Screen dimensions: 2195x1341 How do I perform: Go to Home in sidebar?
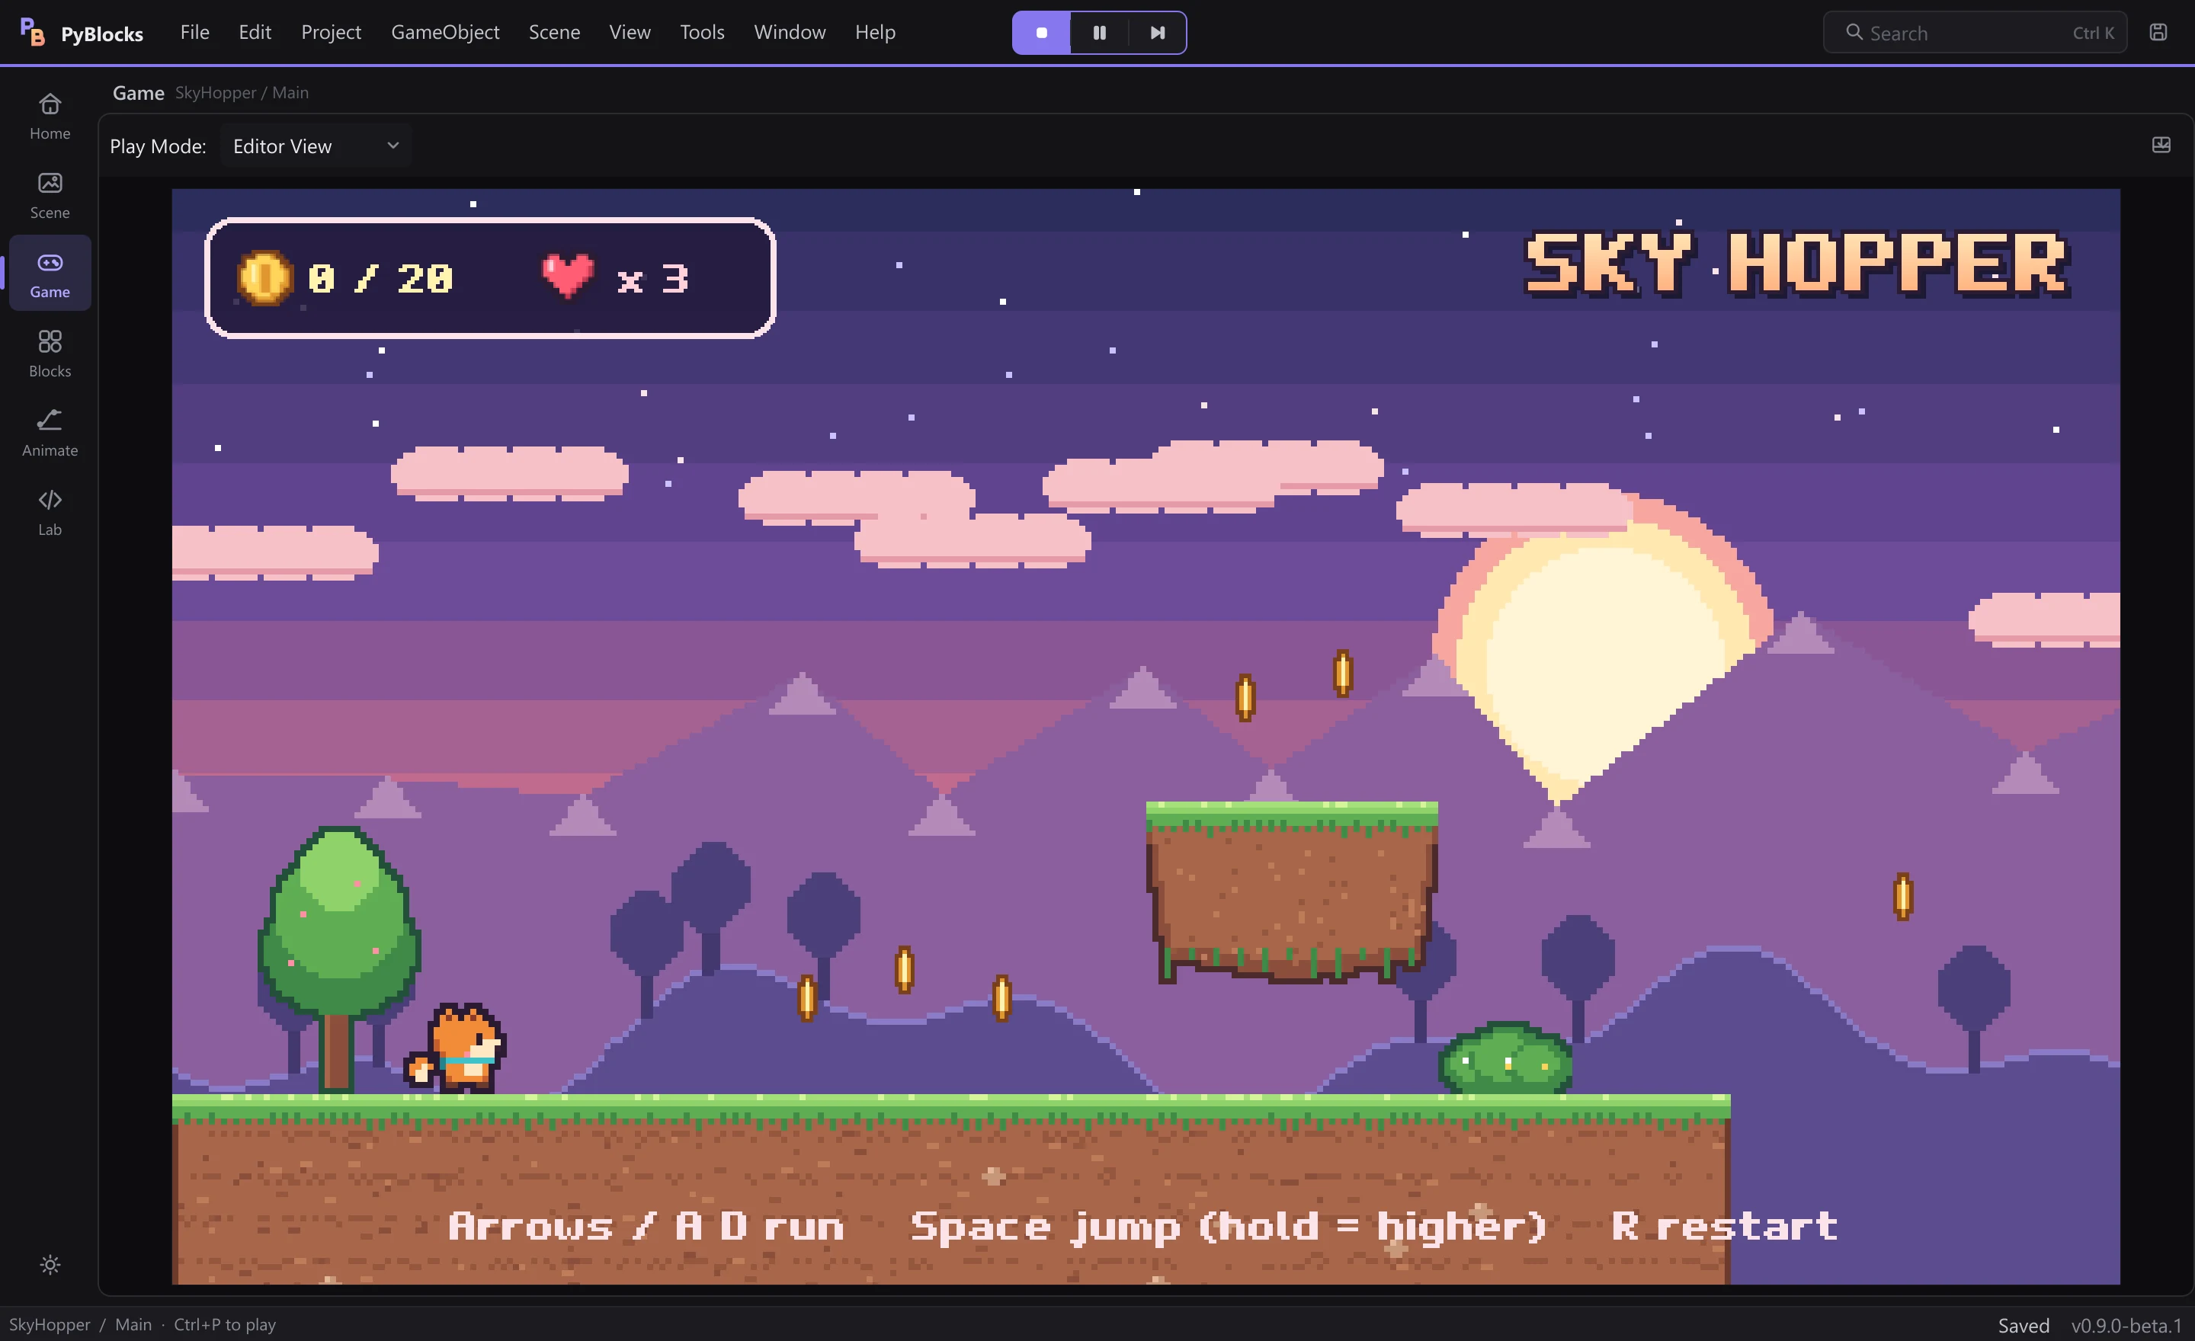click(50, 116)
